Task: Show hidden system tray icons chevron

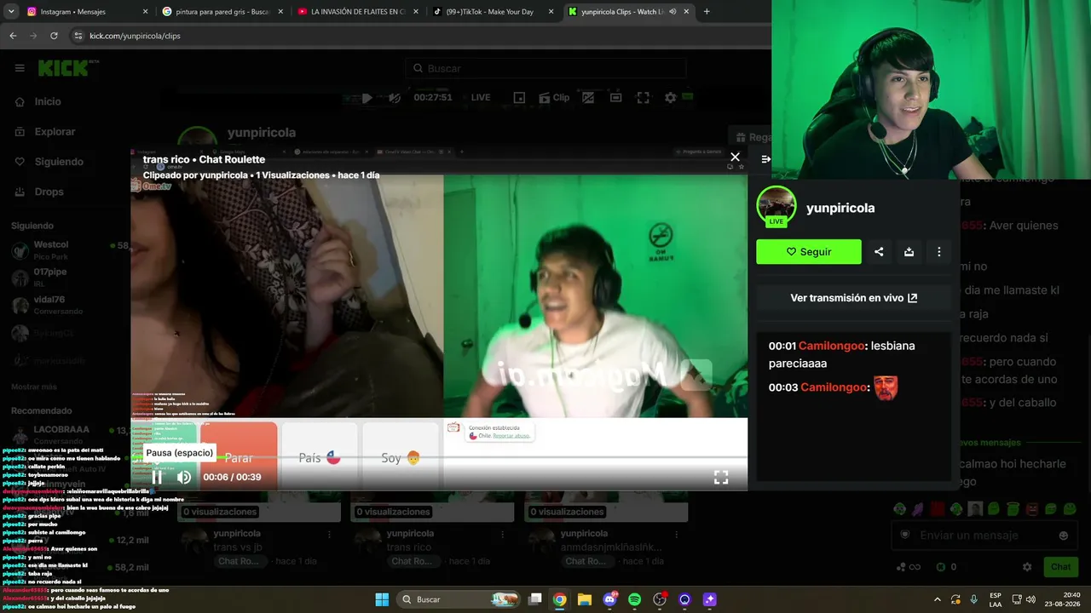Action: [x=938, y=599]
